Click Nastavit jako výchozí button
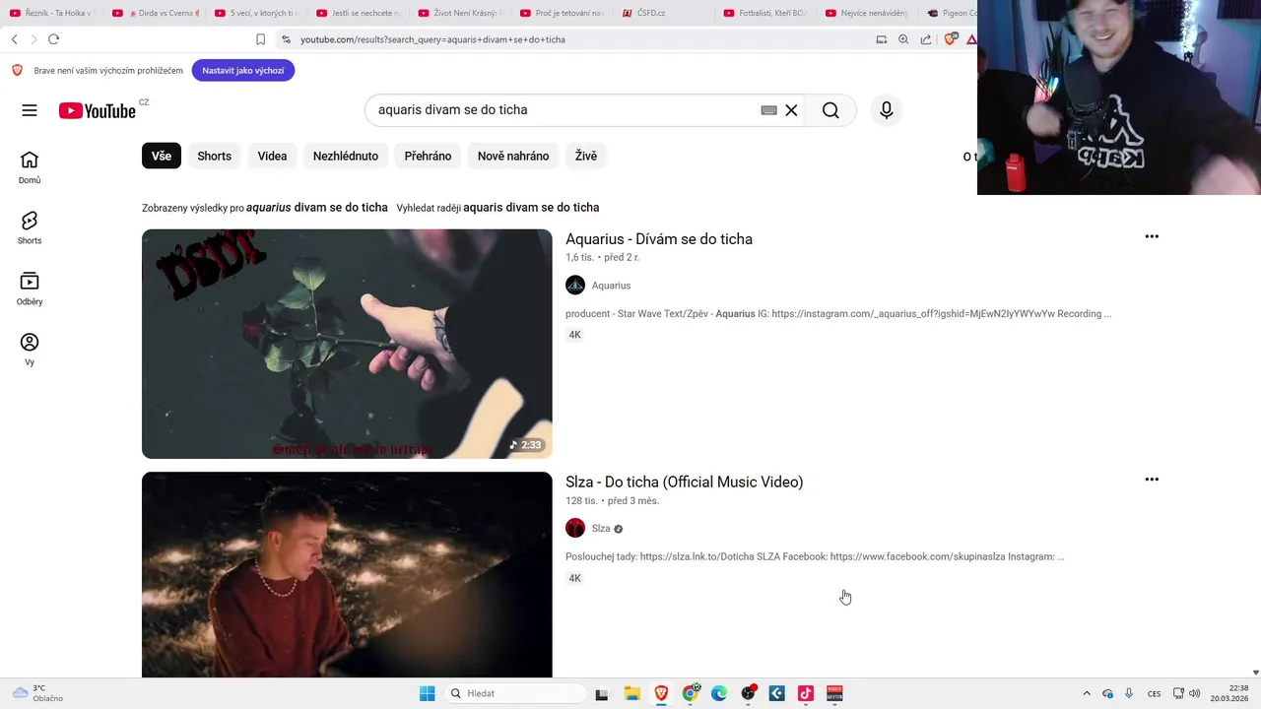The height and width of the screenshot is (709, 1261). point(243,71)
